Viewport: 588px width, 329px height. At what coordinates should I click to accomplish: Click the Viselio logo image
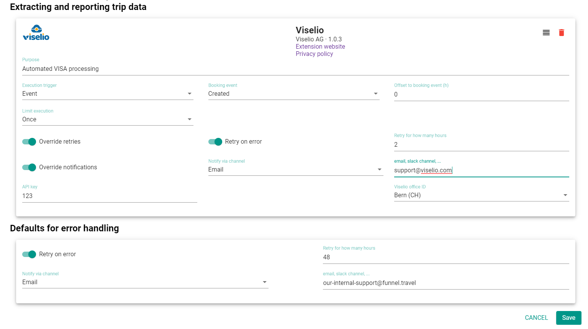tap(36, 33)
